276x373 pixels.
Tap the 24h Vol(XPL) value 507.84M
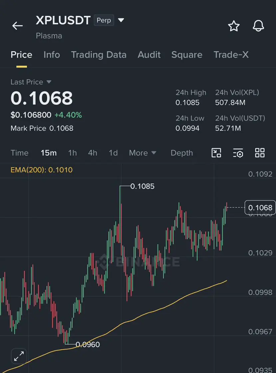(230, 102)
